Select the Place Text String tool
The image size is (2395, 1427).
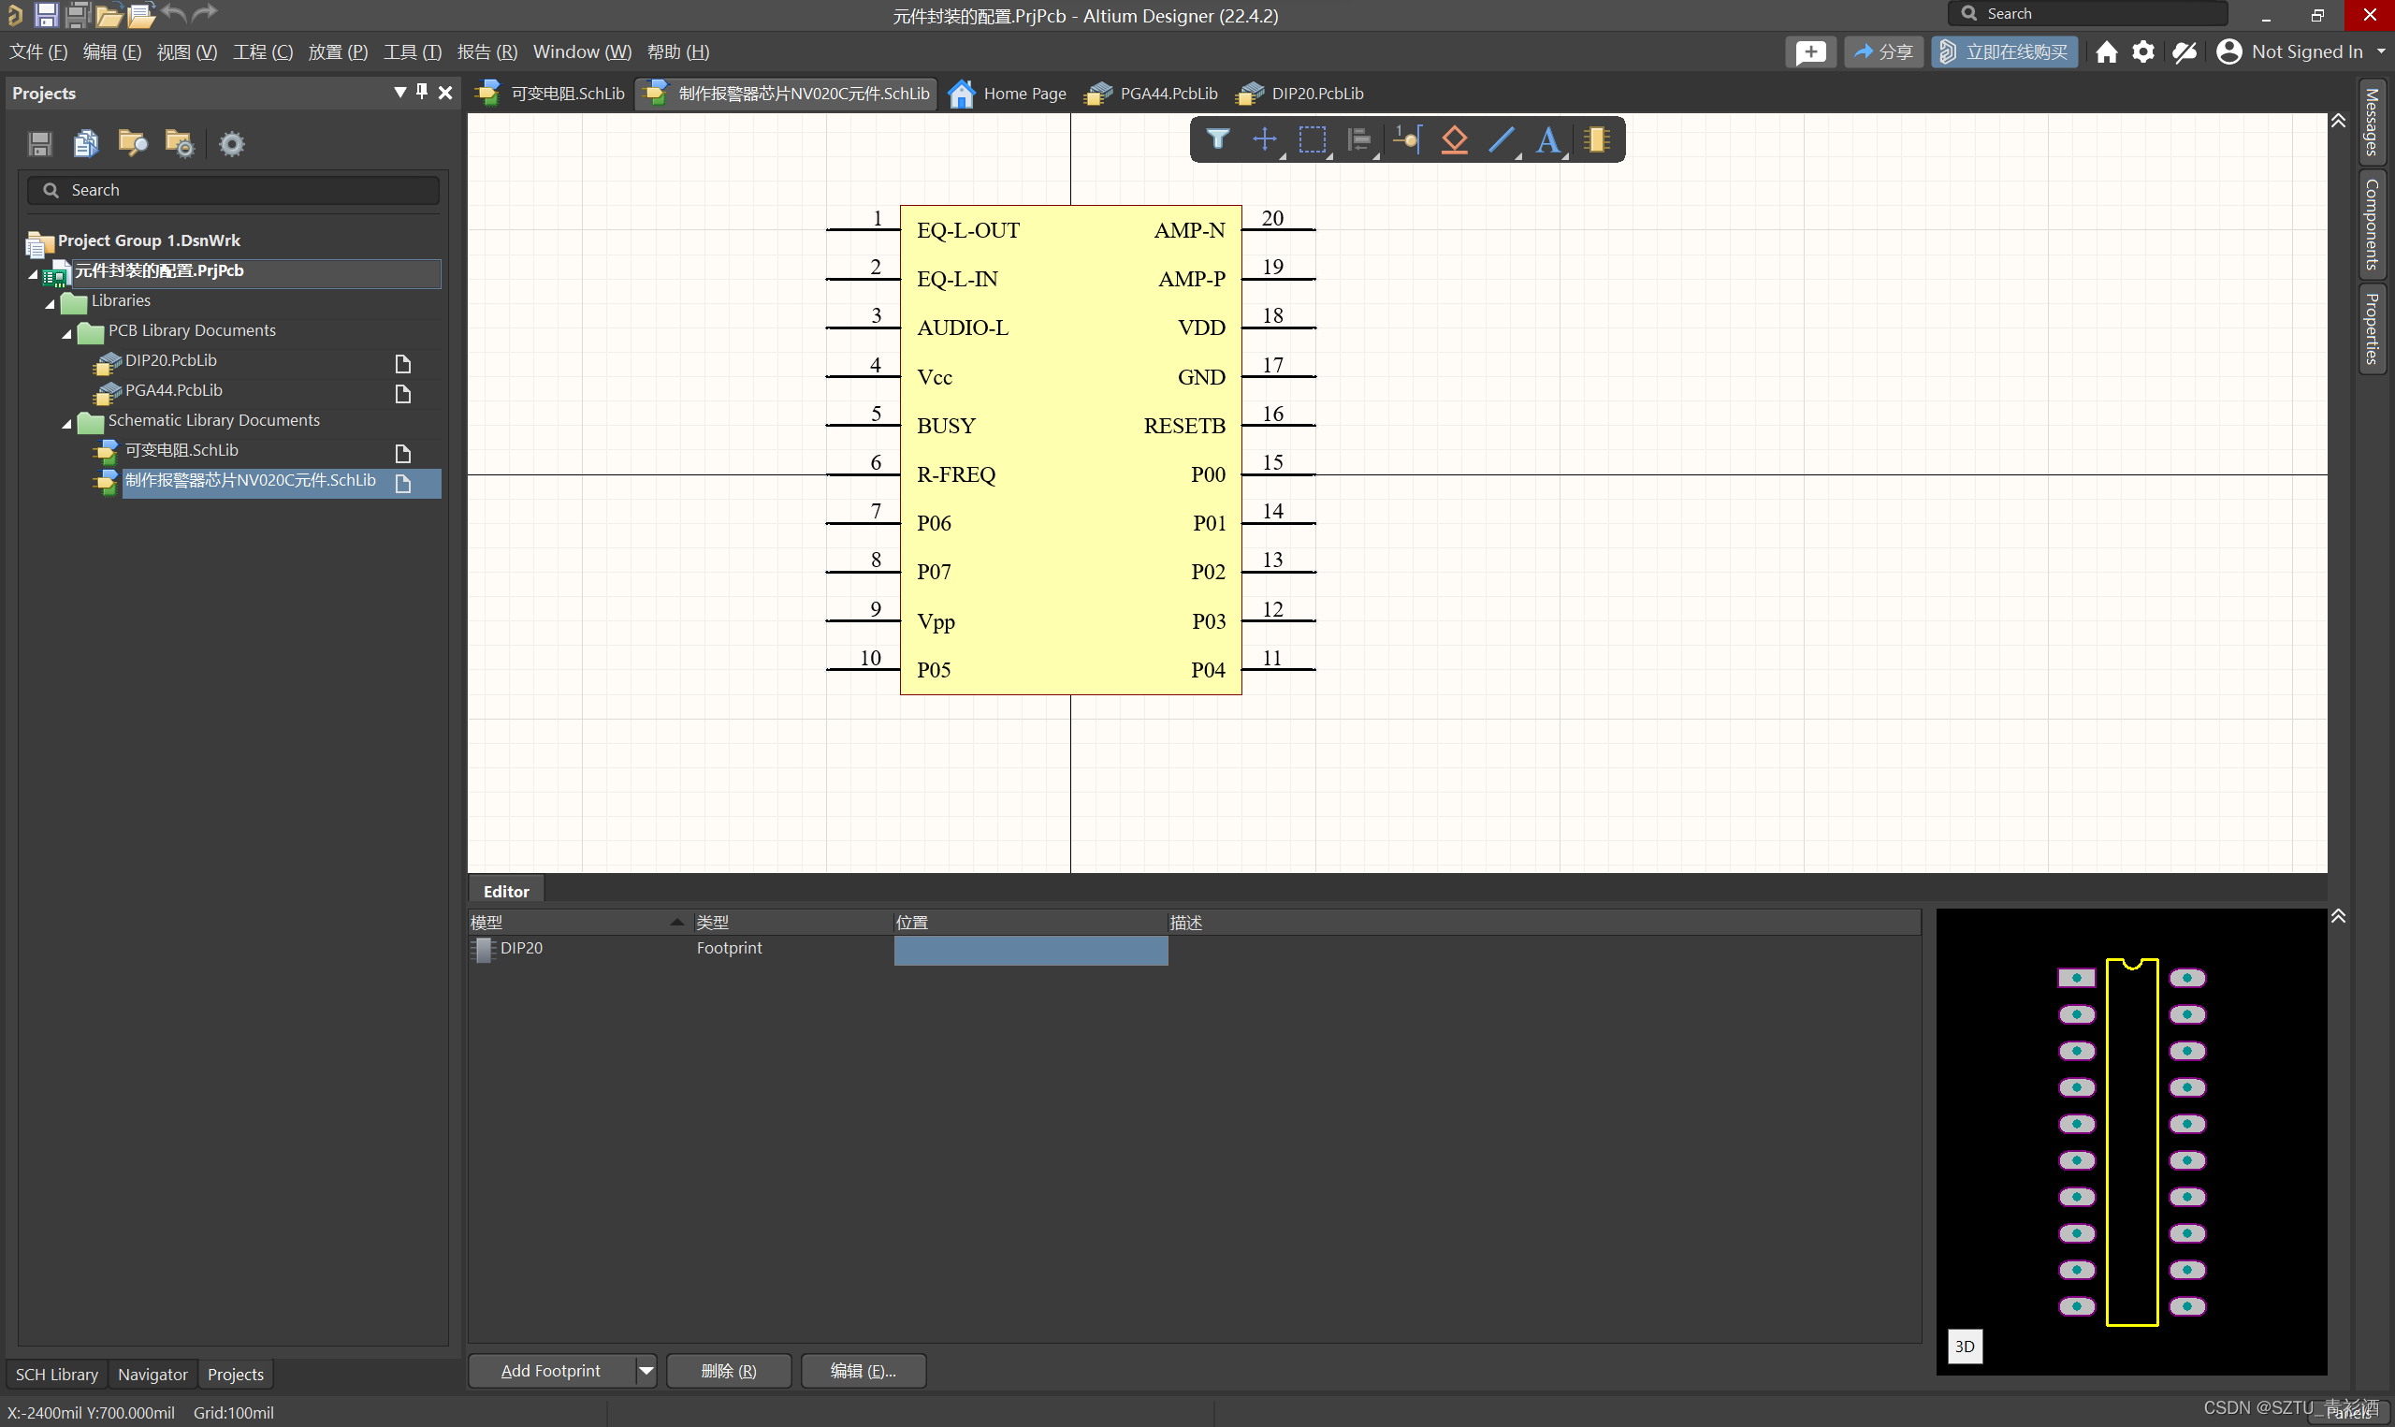(1548, 140)
